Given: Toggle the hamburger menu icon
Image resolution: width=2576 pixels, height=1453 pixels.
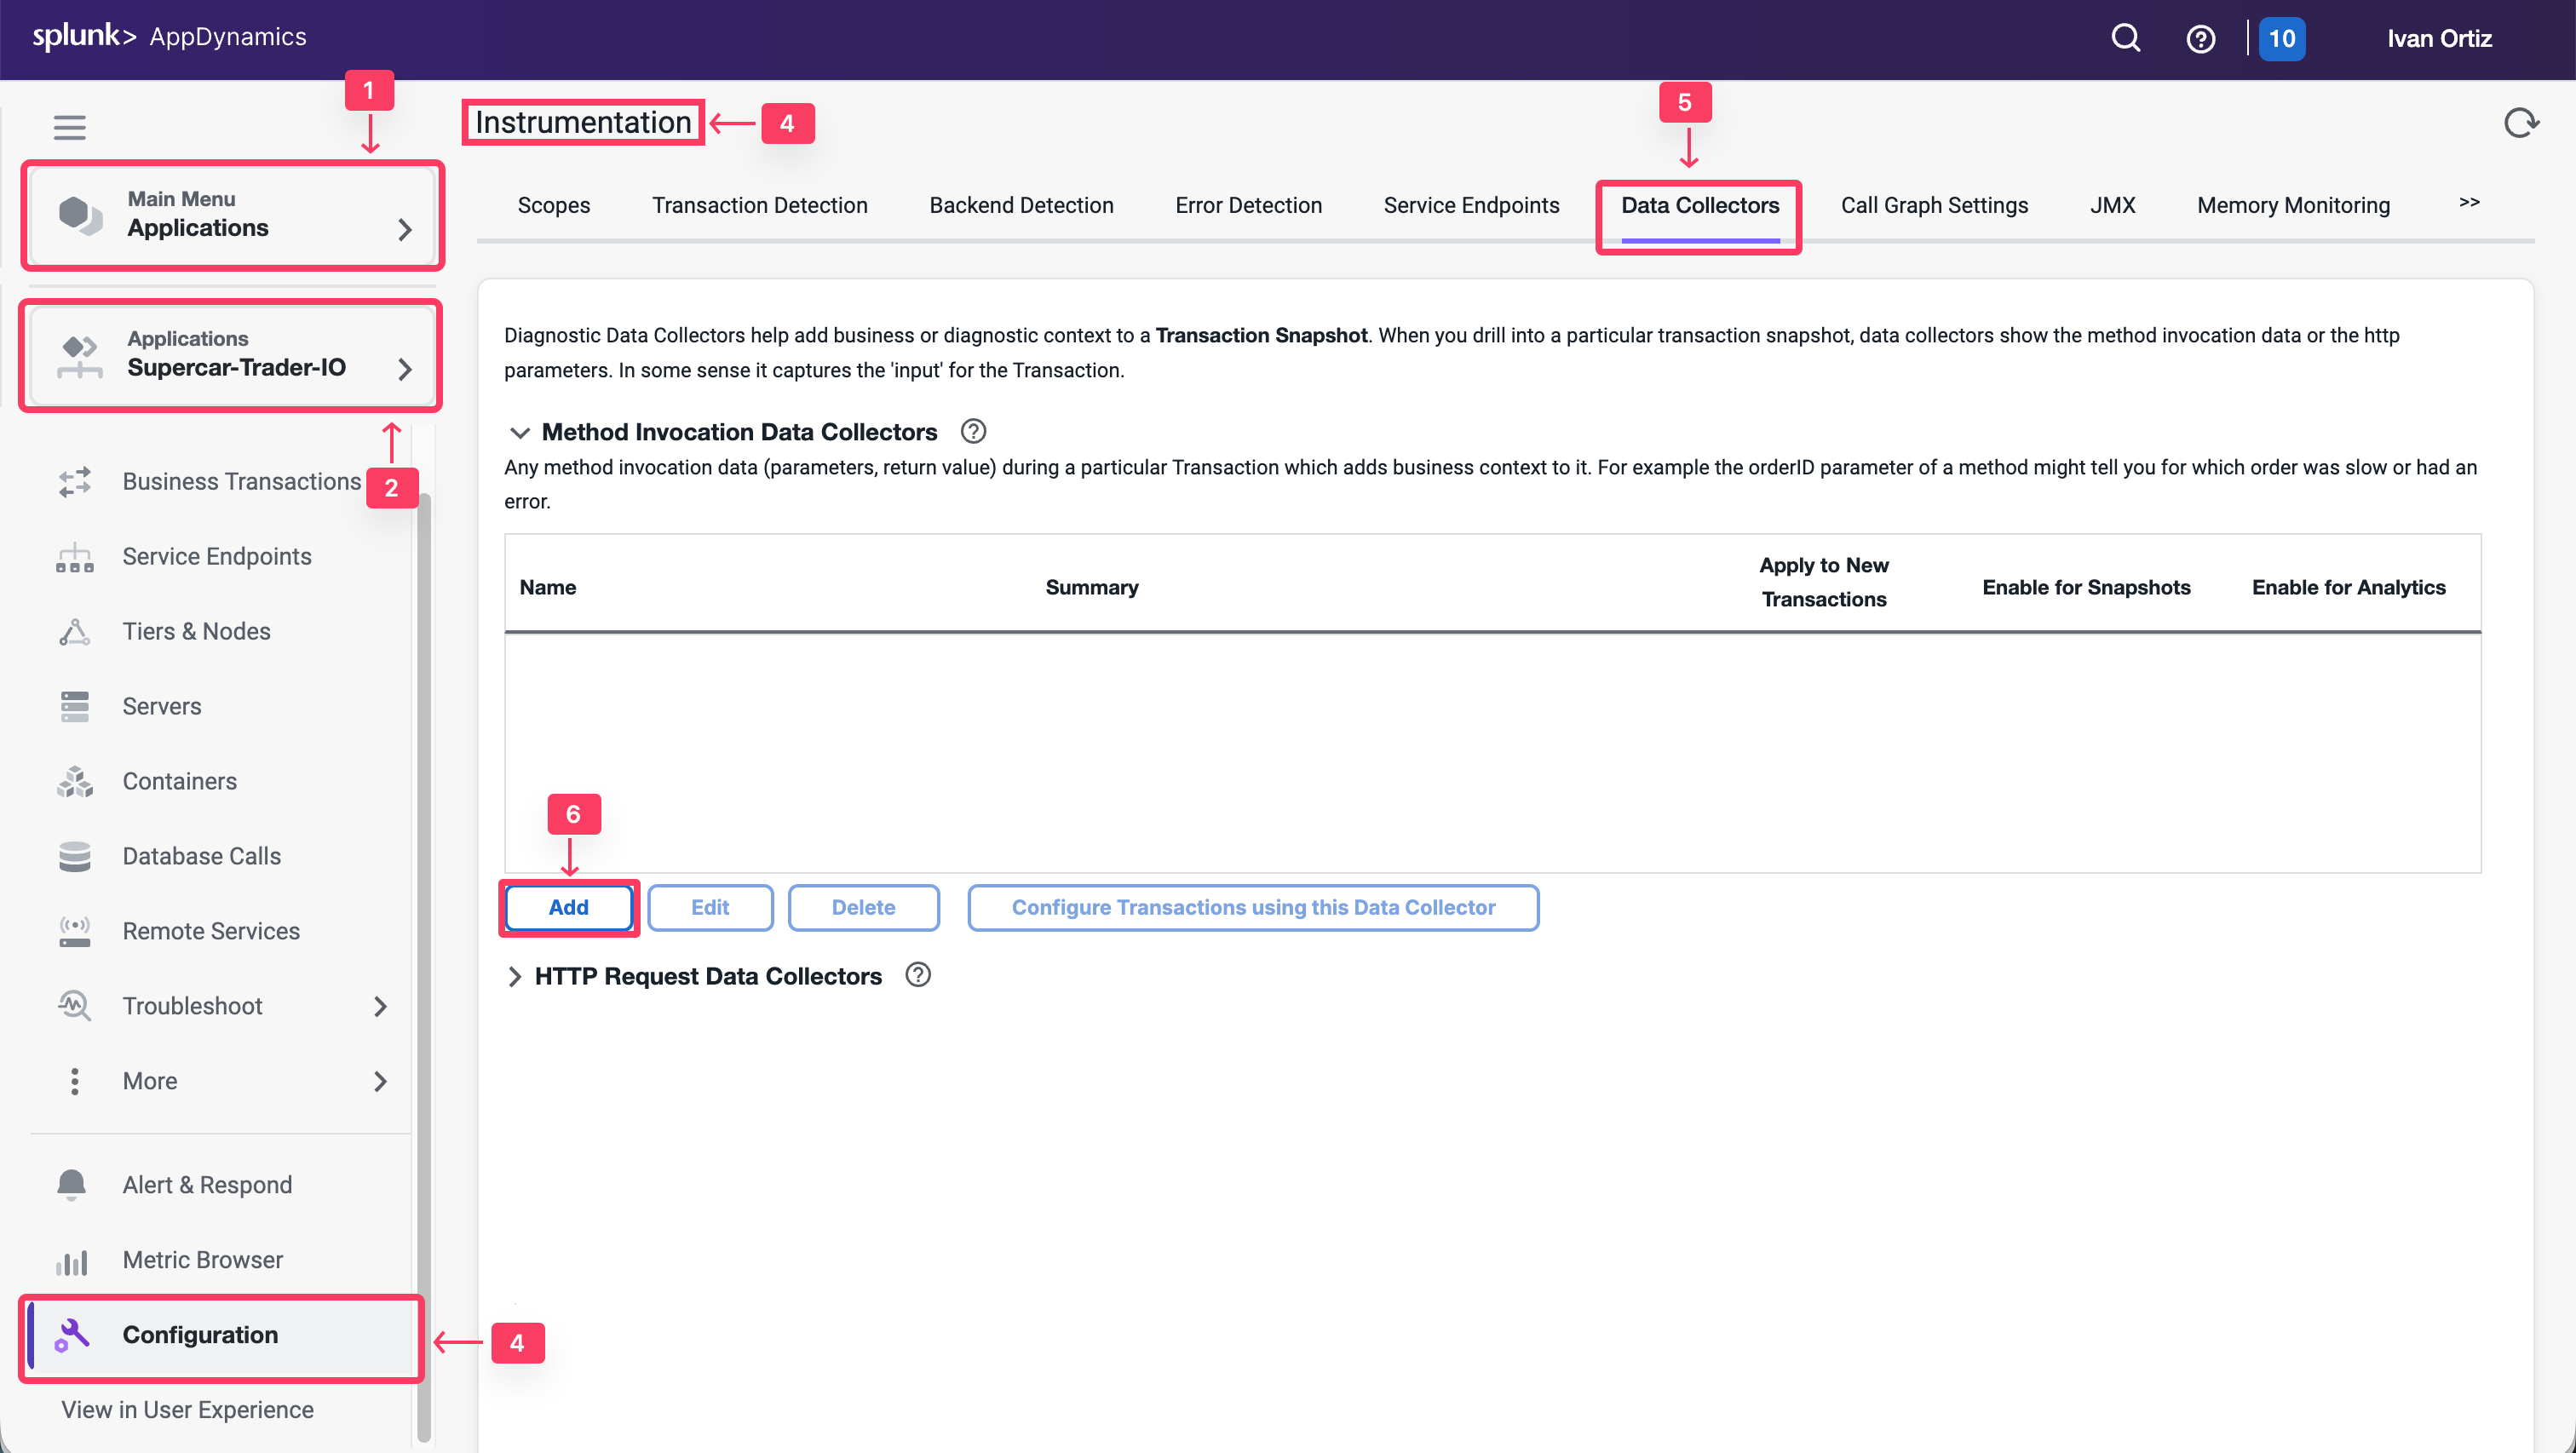Looking at the screenshot, I should 69,127.
